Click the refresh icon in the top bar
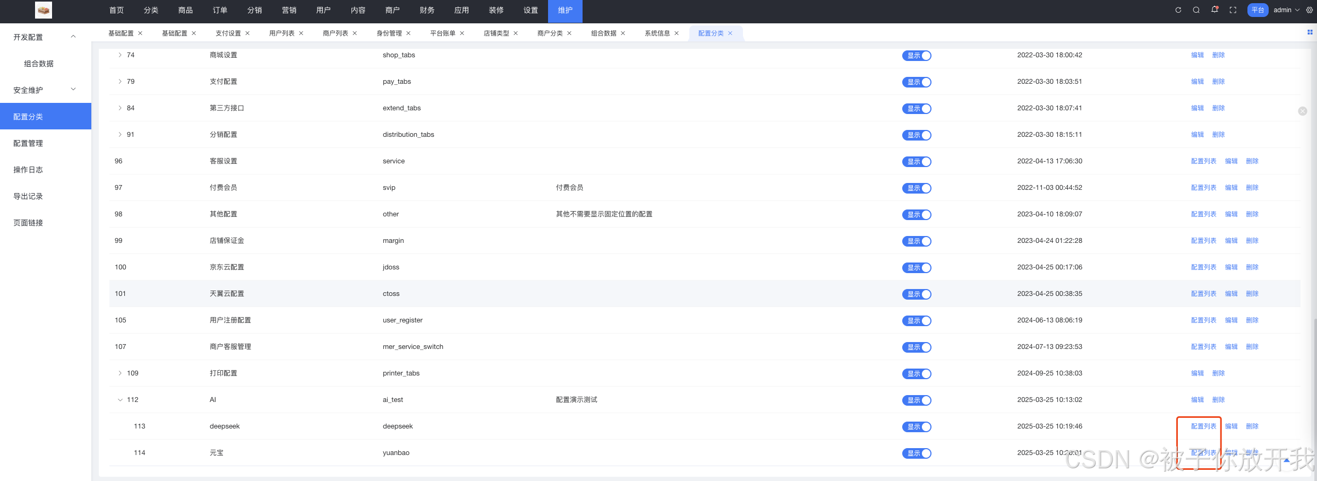The height and width of the screenshot is (481, 1317). click(x=1178, y=10)
